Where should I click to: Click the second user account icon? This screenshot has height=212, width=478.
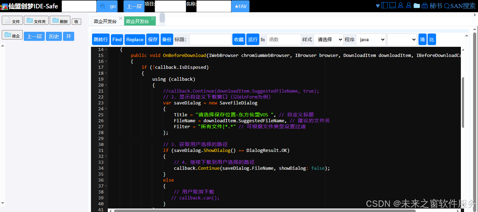tap(408, 6)
